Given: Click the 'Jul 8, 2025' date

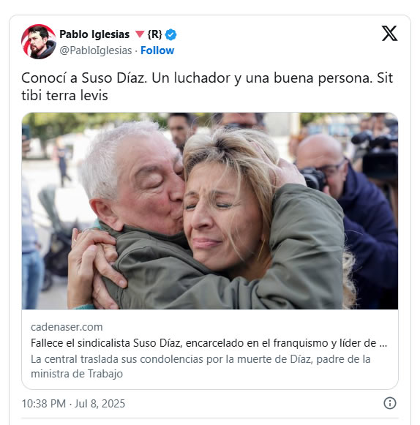Looking at the screenshot, I should pyautogui.click(x=100, y=404).
